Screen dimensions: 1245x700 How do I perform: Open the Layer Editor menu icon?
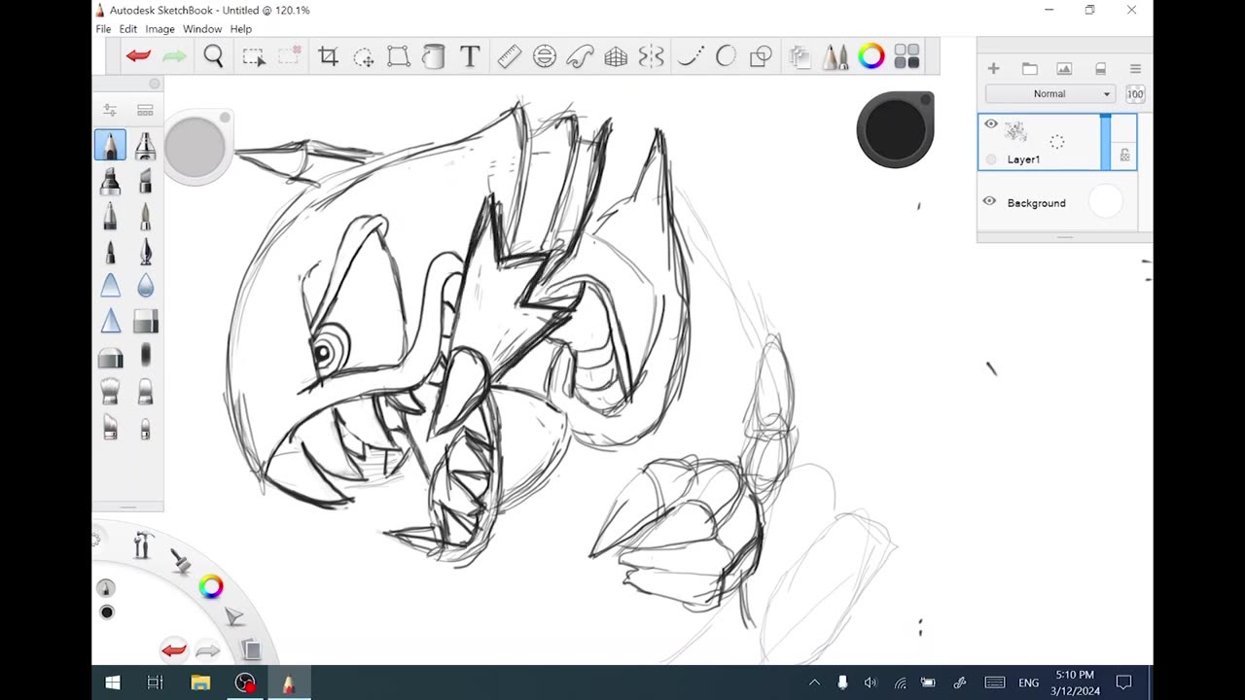(1135, 68)
